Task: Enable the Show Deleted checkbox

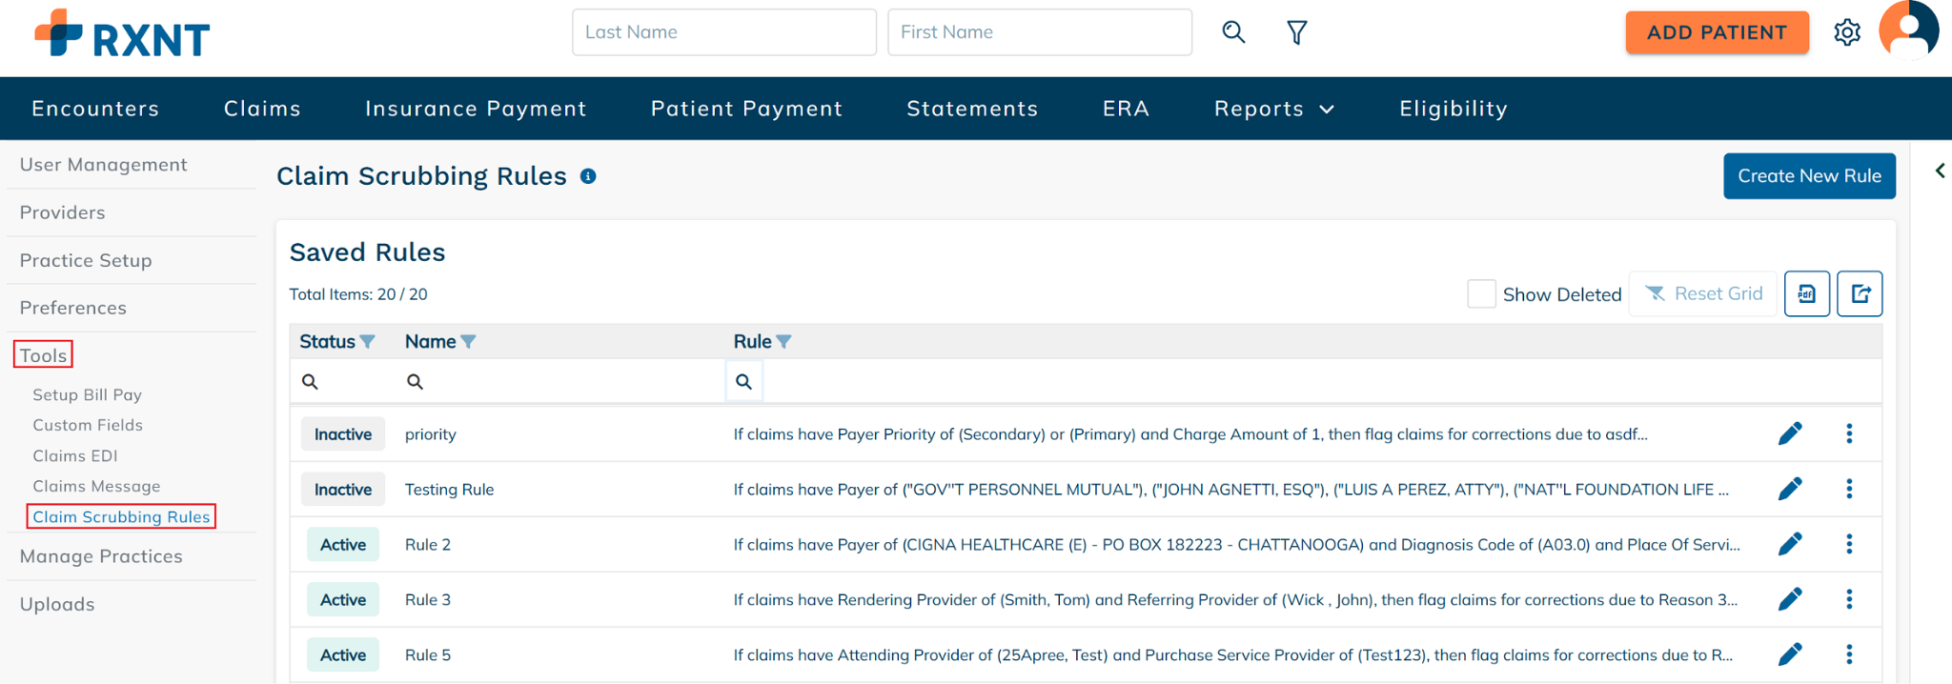Action: tap(1481, 294)
